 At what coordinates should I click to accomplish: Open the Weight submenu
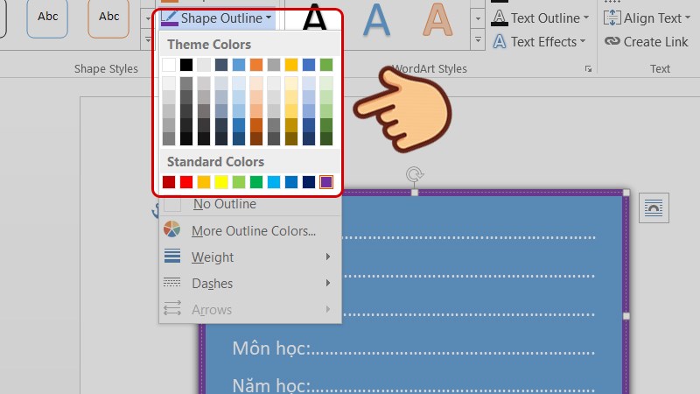(213, 257)
